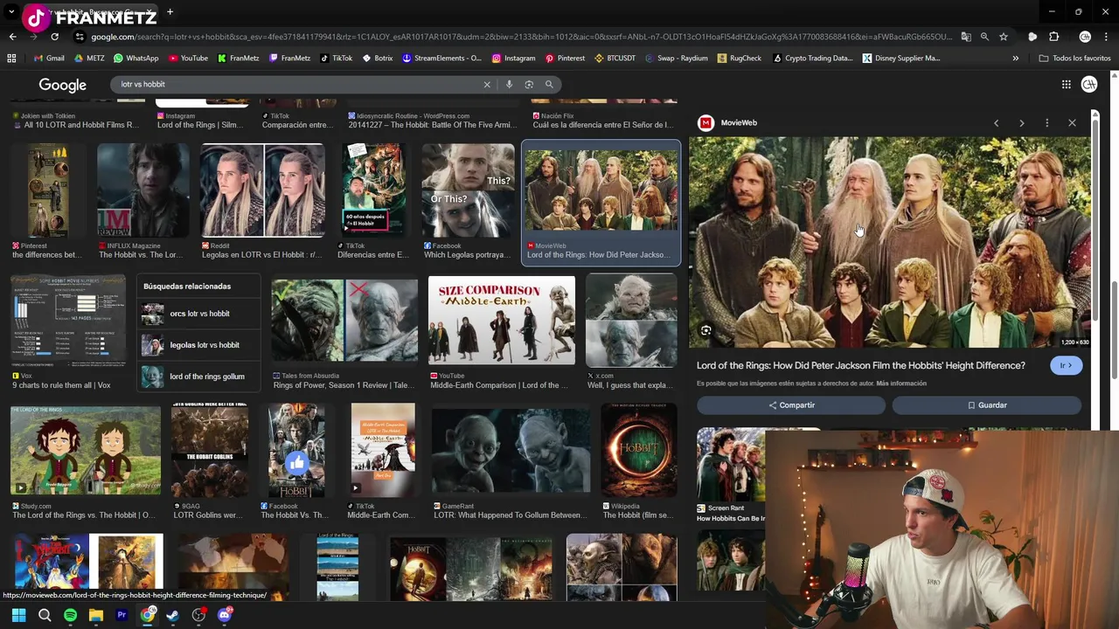Select related search 'orcs lotr vs hobbit'
This screenshot has height=629, width=1119.
point(199,314)
